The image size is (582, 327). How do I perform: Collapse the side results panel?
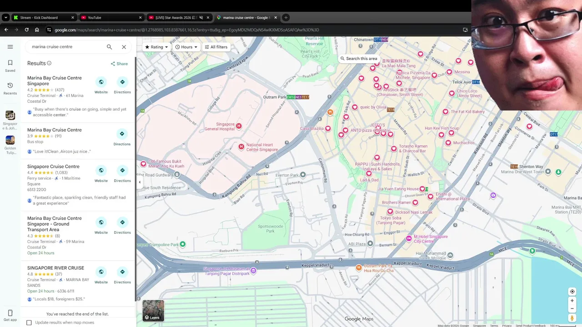140,182
